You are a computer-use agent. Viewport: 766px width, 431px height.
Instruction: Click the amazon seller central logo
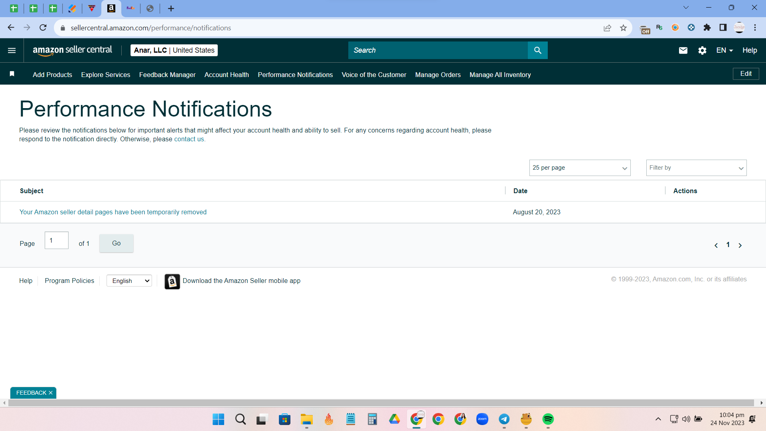(72, 50)
